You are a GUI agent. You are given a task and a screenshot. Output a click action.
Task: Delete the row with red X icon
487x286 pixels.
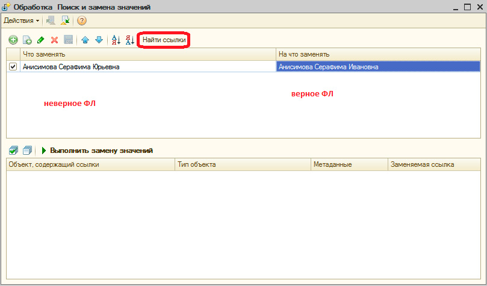click(54, 40)
